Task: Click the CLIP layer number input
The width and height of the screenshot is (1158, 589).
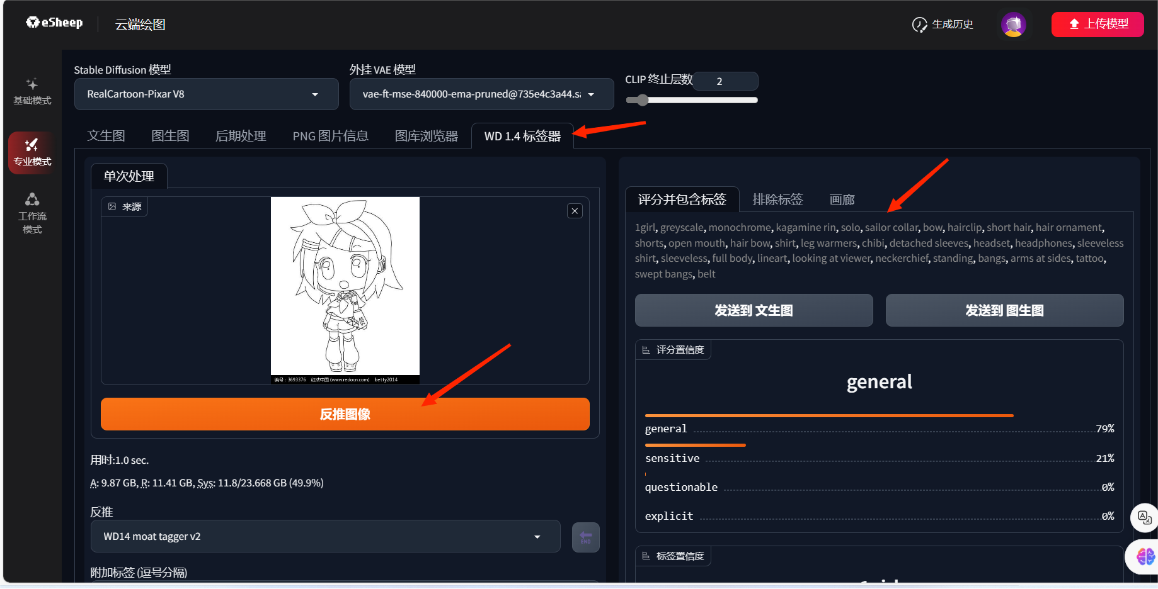Action: (725, 81)
